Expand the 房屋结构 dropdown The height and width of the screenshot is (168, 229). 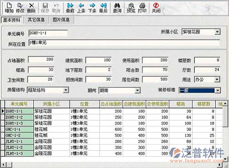pyautogui.click(x=66, y=90)
